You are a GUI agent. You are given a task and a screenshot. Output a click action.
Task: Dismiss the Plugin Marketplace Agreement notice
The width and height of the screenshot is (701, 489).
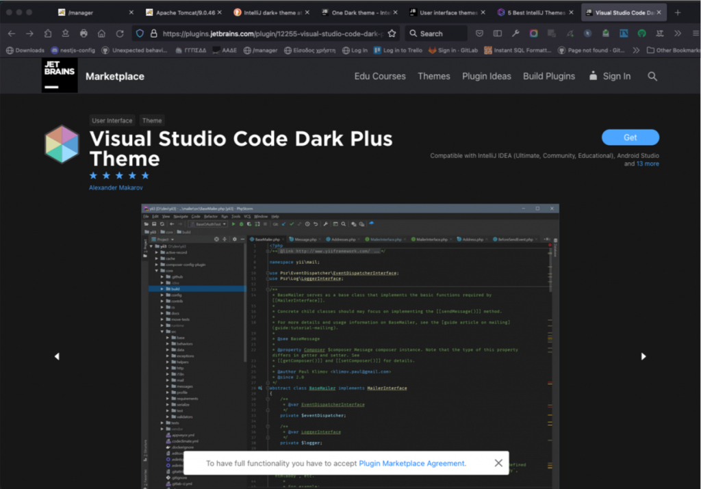click(498, 463)
